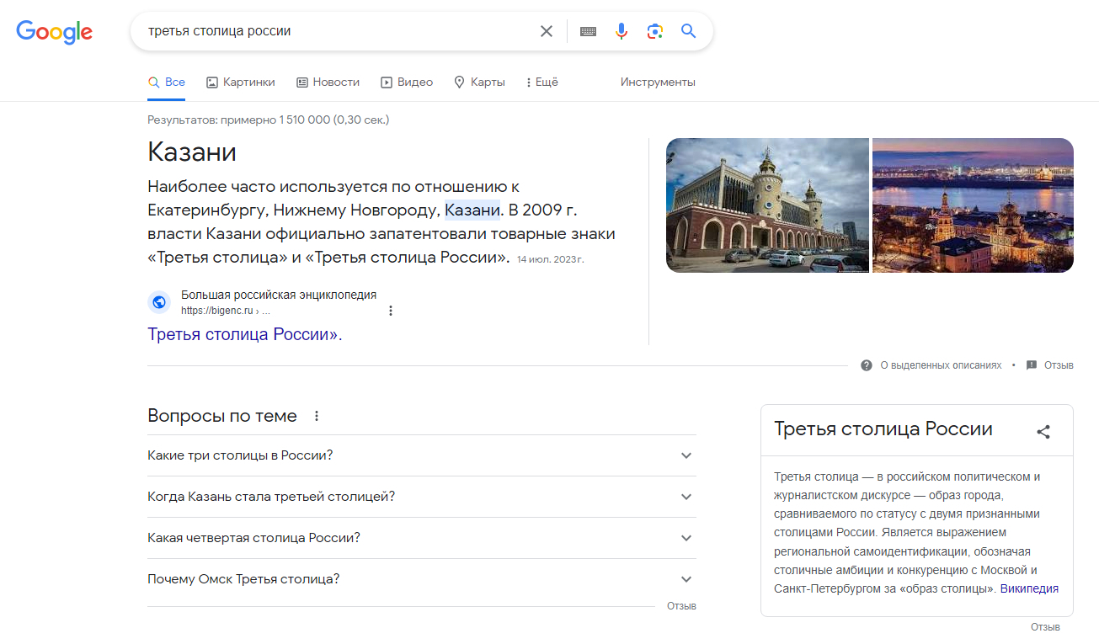Open options menu next to Вопросы по теме
Viewport: 1099px width, 644px height.
(x=317, y=416)
